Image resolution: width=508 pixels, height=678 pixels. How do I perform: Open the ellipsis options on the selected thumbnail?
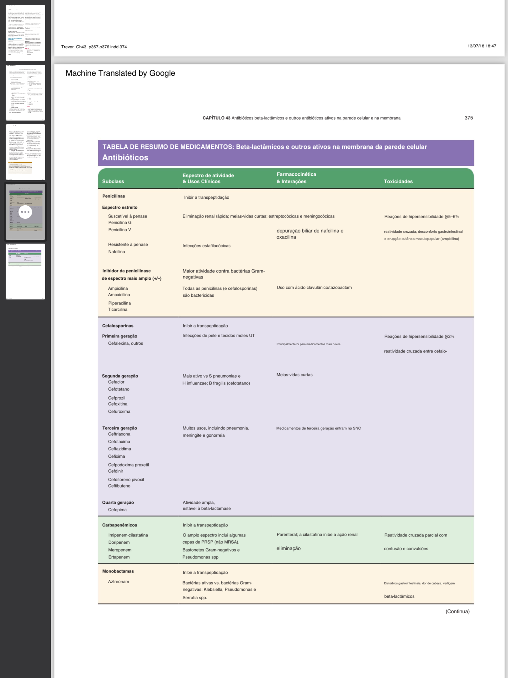pyautogui.click(x=25, y=212)
